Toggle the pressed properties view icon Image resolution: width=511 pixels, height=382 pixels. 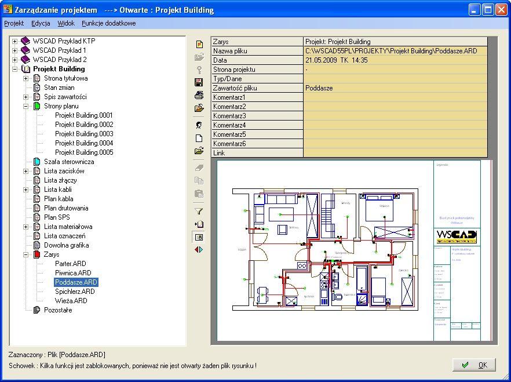pos(199,237)
